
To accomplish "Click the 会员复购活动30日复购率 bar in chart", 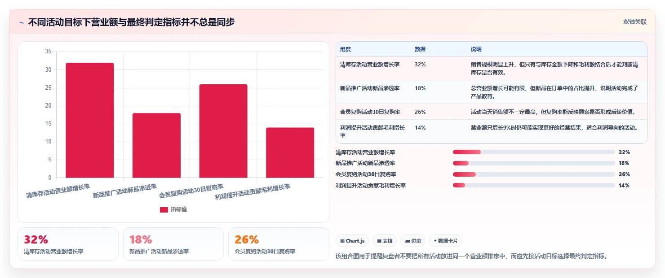I will pyautogui.click(x=223, y=131).
